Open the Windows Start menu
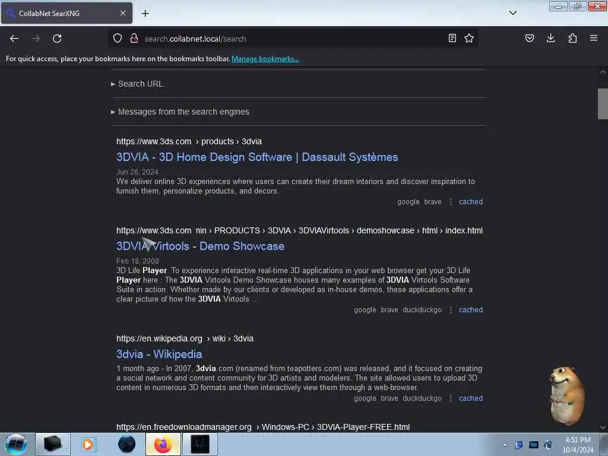608x456 pixels. tap(15, 444)
